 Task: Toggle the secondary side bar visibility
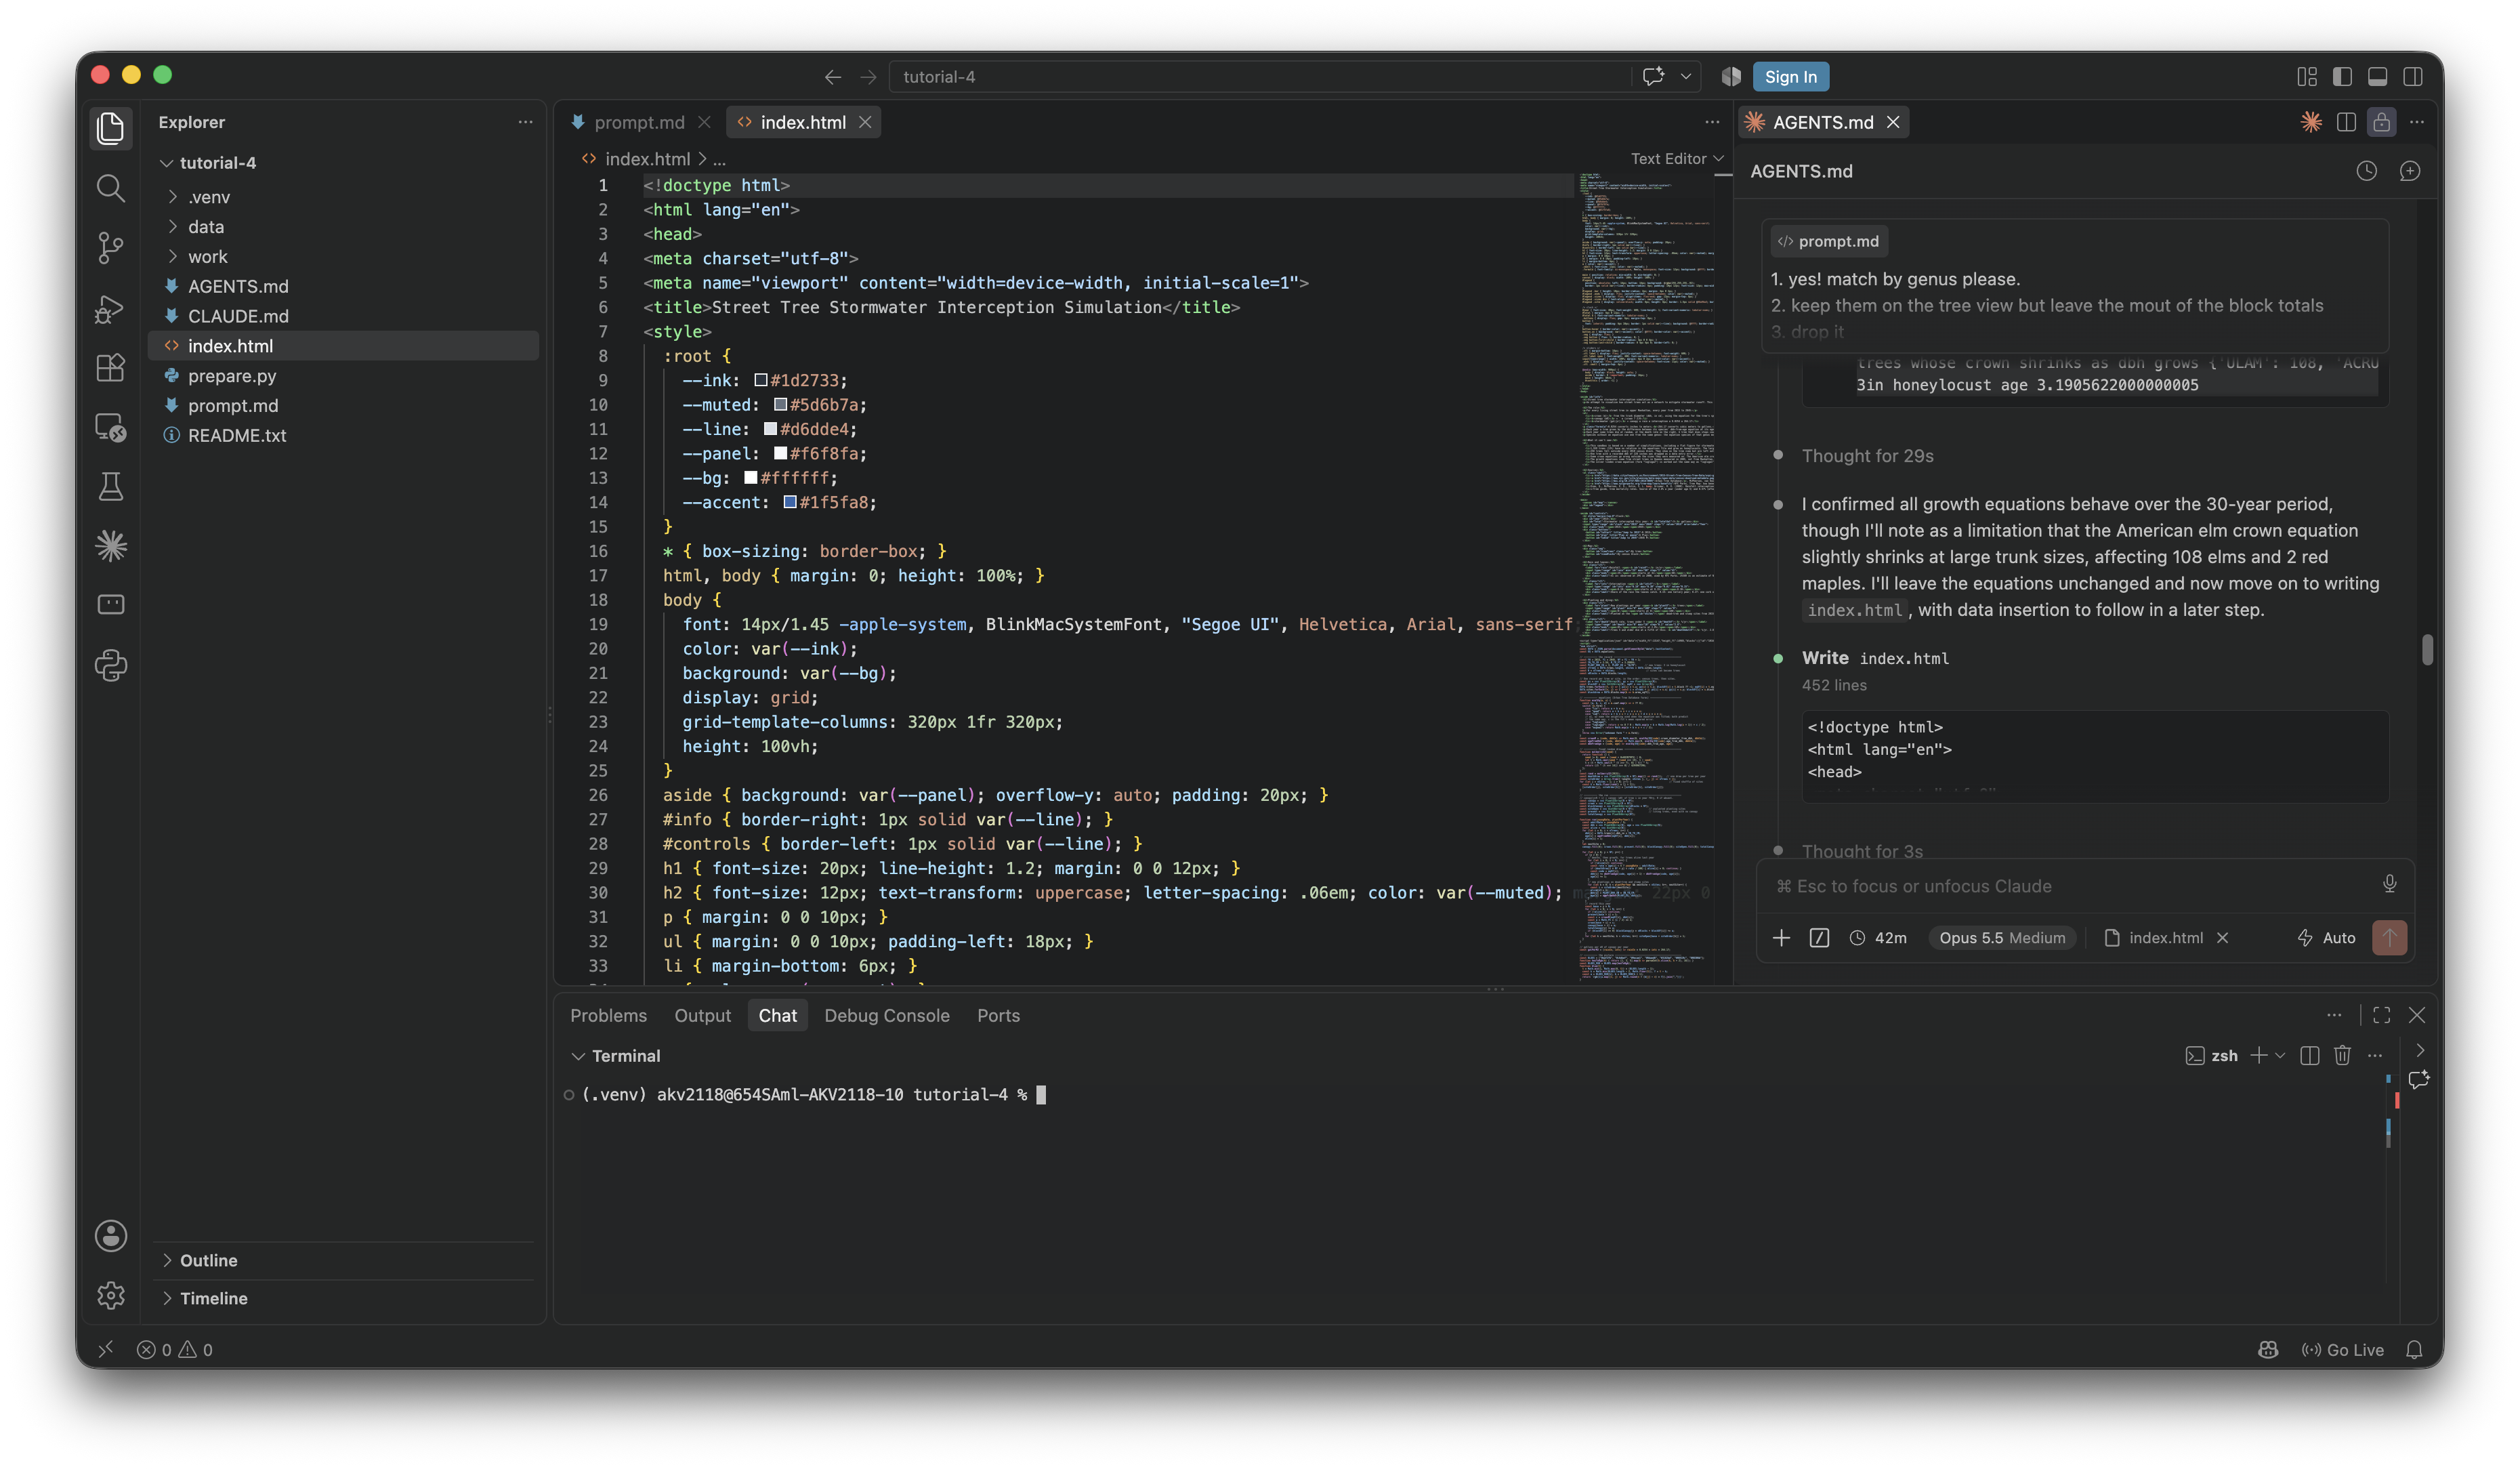(x=2412, y=76)
